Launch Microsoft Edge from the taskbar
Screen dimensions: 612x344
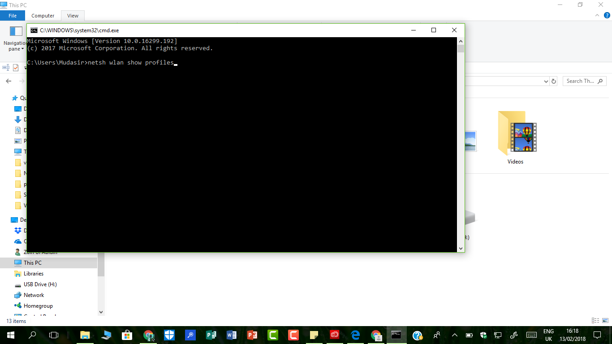355,335
